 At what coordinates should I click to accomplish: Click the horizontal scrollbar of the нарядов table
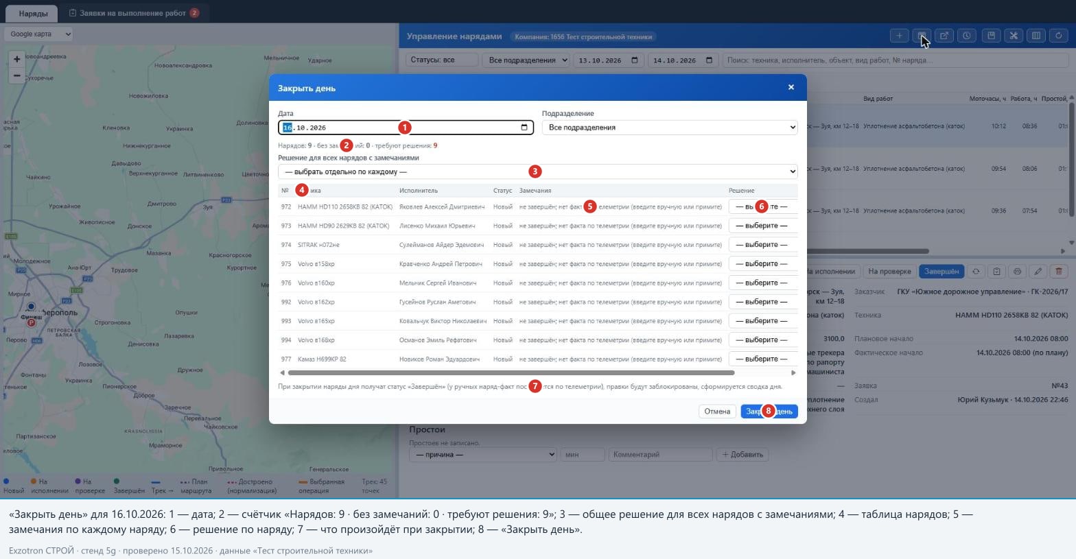tap(511, 373)
